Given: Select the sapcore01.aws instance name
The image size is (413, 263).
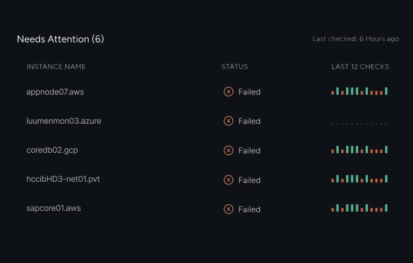Looking at the screenshot, I should click(53, 208).
